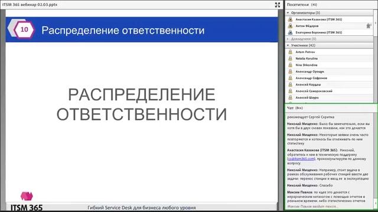Viewport: 378px width, 212px height.
Task: Select participant Александр Орощук
Action: tap(309, 71)
